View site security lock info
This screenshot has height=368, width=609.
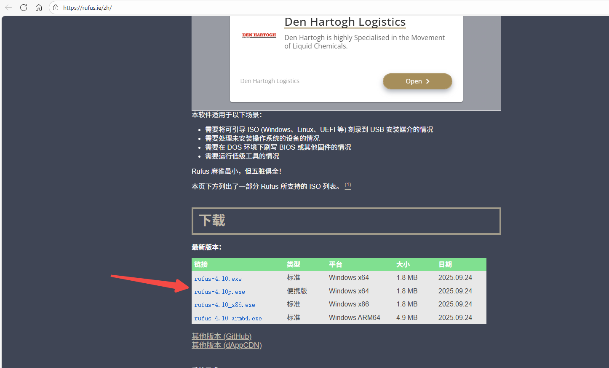click(x=56, y=8)
